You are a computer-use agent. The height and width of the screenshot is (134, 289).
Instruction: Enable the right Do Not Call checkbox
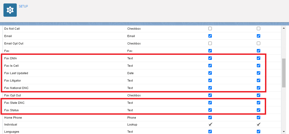[x=258, y=29]
